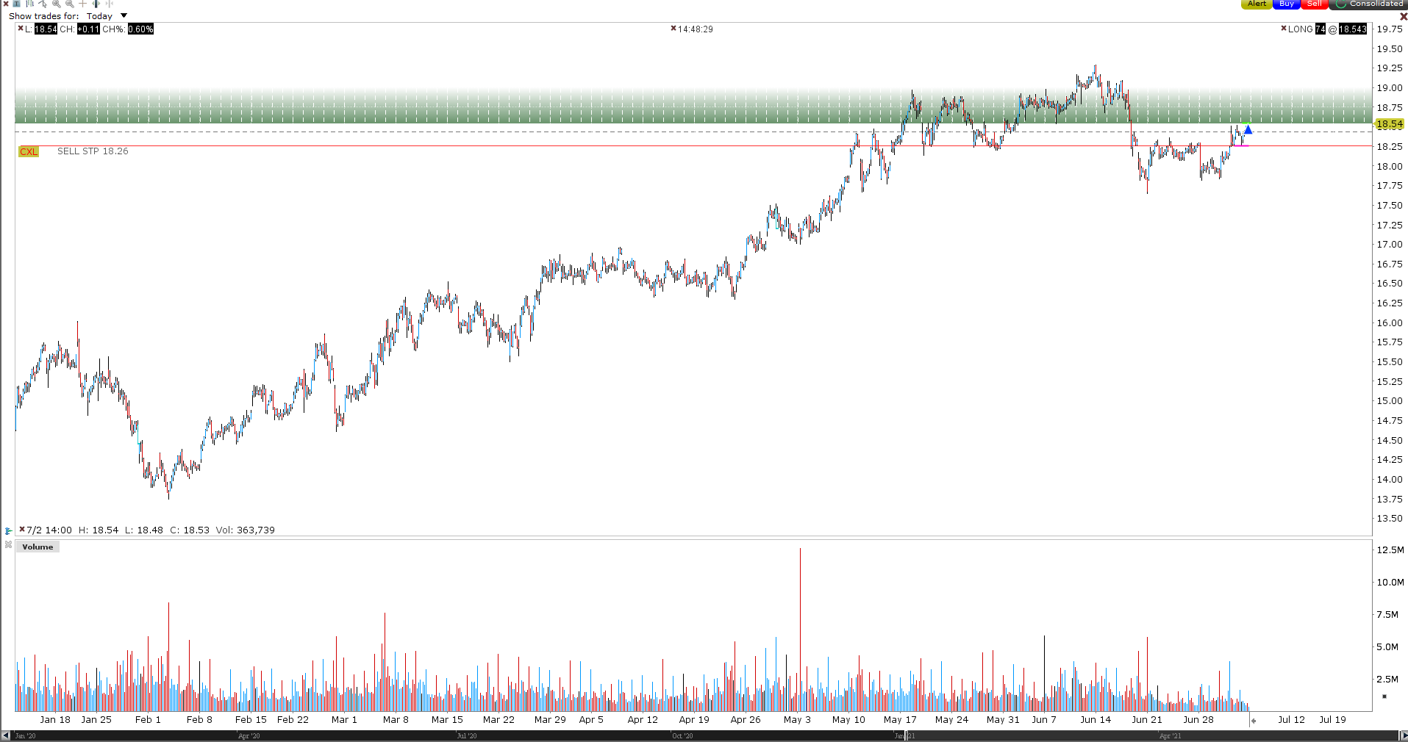This screenshot has width=1408, height=742.
Task: Click the 12.5M volume axis label
Action: 1390,550
